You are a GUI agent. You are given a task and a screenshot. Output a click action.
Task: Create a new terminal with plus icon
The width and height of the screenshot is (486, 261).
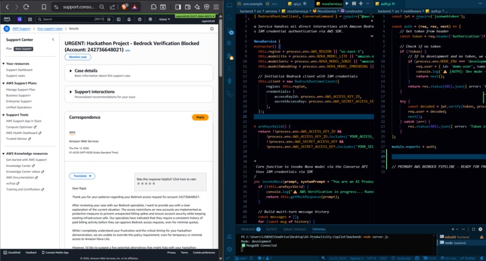pos(453,230)
